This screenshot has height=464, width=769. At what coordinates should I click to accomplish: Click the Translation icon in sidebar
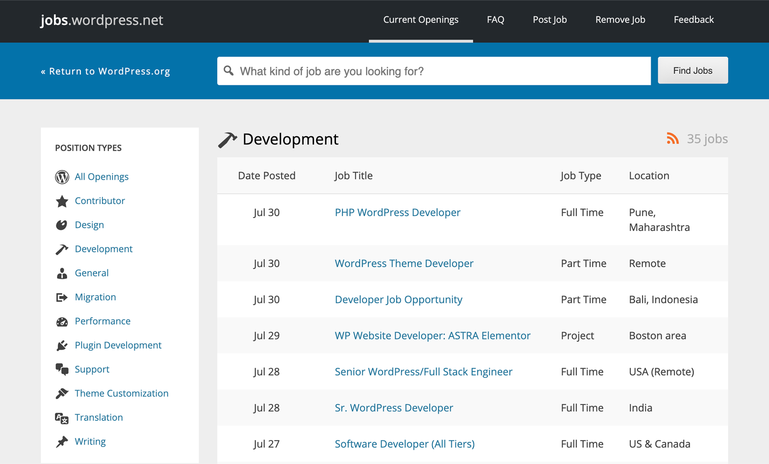click(x=62, y=418)
